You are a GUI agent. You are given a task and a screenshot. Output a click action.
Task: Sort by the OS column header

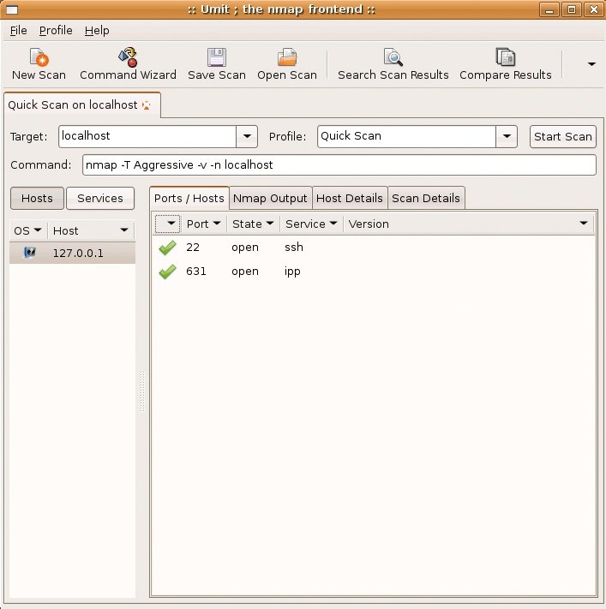27,230
